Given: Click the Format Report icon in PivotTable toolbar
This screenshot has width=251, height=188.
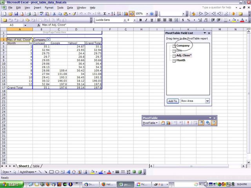Looking at the screenshot, I should 163,123.
